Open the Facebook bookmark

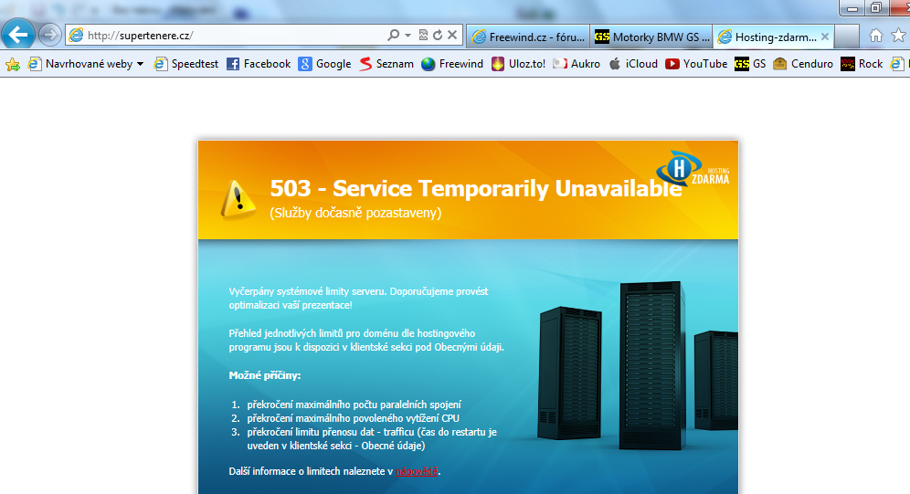coord(259,64)
